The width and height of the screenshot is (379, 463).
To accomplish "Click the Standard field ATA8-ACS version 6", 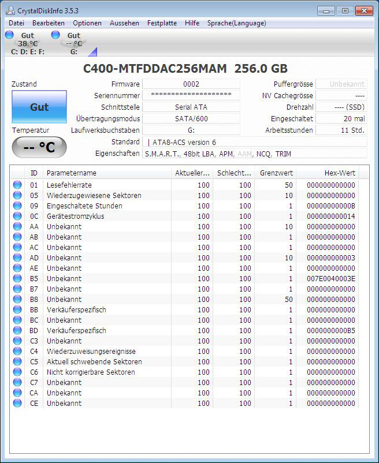I will coord(255,142).
